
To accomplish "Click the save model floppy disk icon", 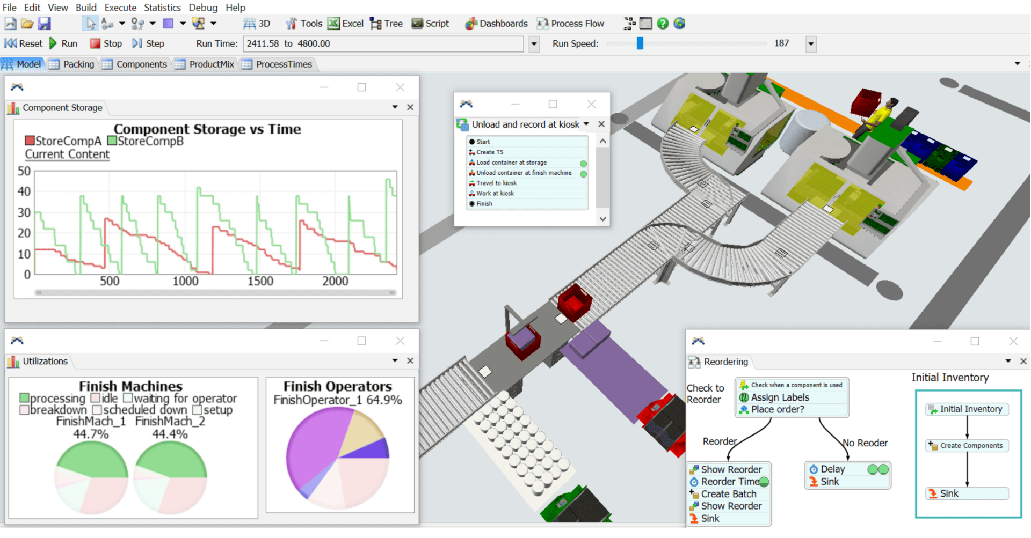I will pyautogui.click(x=44, y=24).
